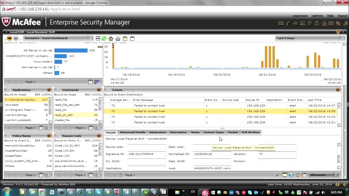Open the Description tab

point(178,132)
